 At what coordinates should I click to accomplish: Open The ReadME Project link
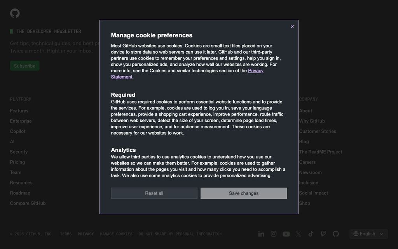tap(321, 152)
